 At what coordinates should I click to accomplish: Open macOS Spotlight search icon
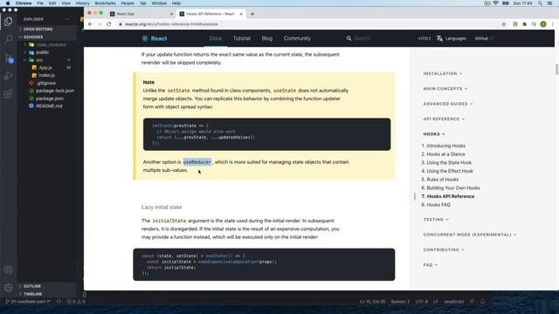coord(541,3)
